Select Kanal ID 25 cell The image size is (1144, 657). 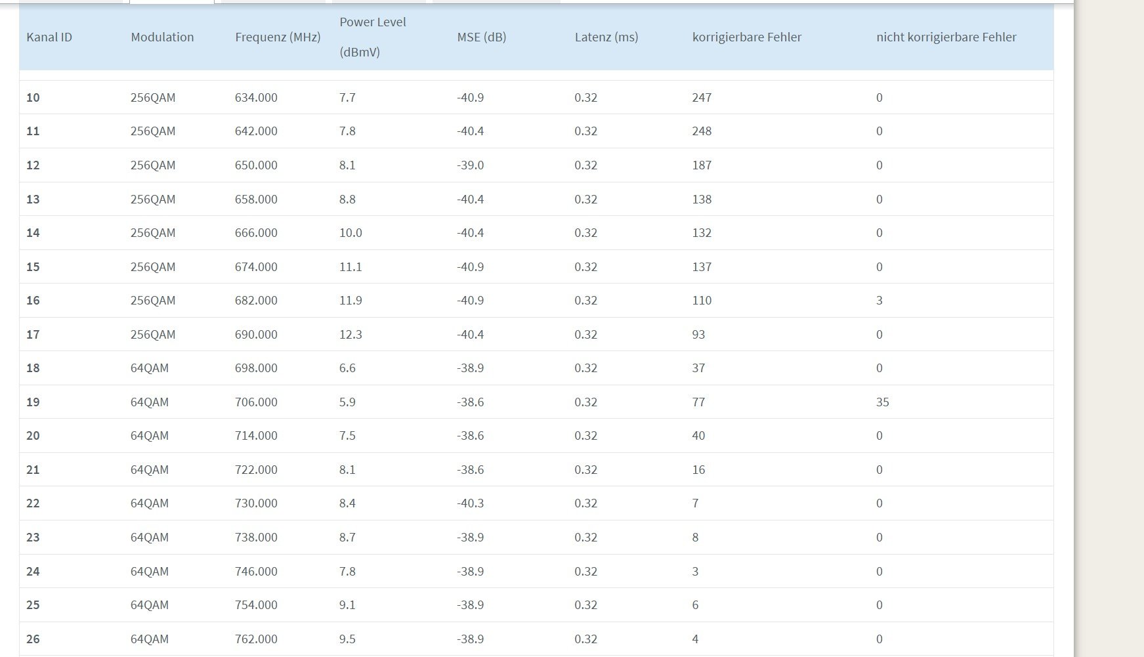[x=33, y=605]
